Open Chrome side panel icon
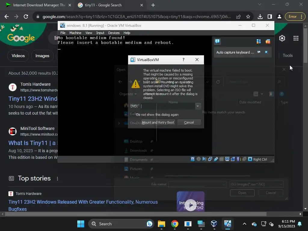This screenshot has height=231, width=308. click(x=270, y=17)
